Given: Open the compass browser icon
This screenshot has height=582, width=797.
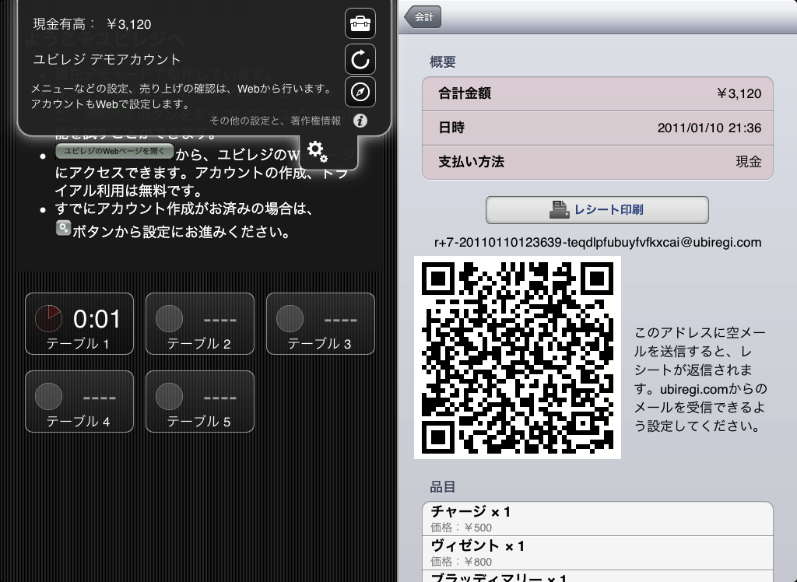Looking at the screenshot, I should 360,92.
